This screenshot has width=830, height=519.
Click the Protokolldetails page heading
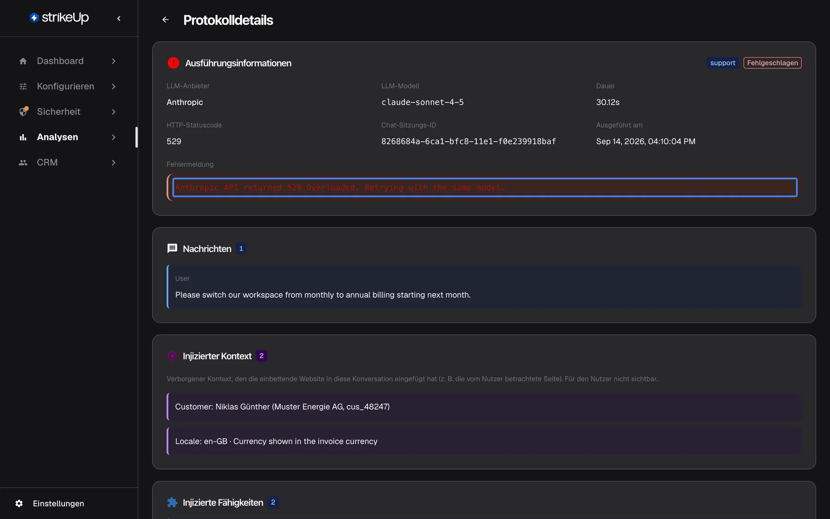(x=228, y=20)
